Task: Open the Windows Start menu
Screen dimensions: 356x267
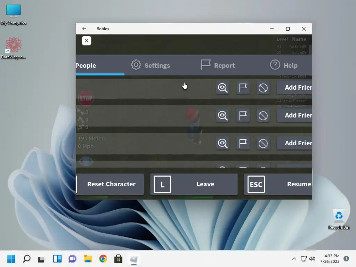Action: point(11,259)
